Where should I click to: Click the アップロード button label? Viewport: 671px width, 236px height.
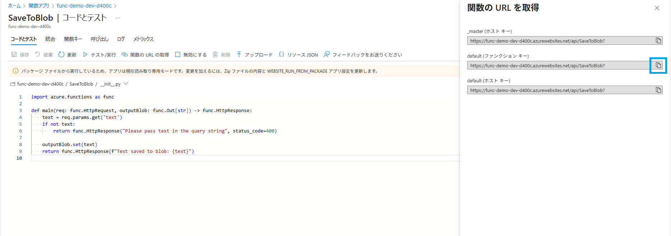point(259,55)
